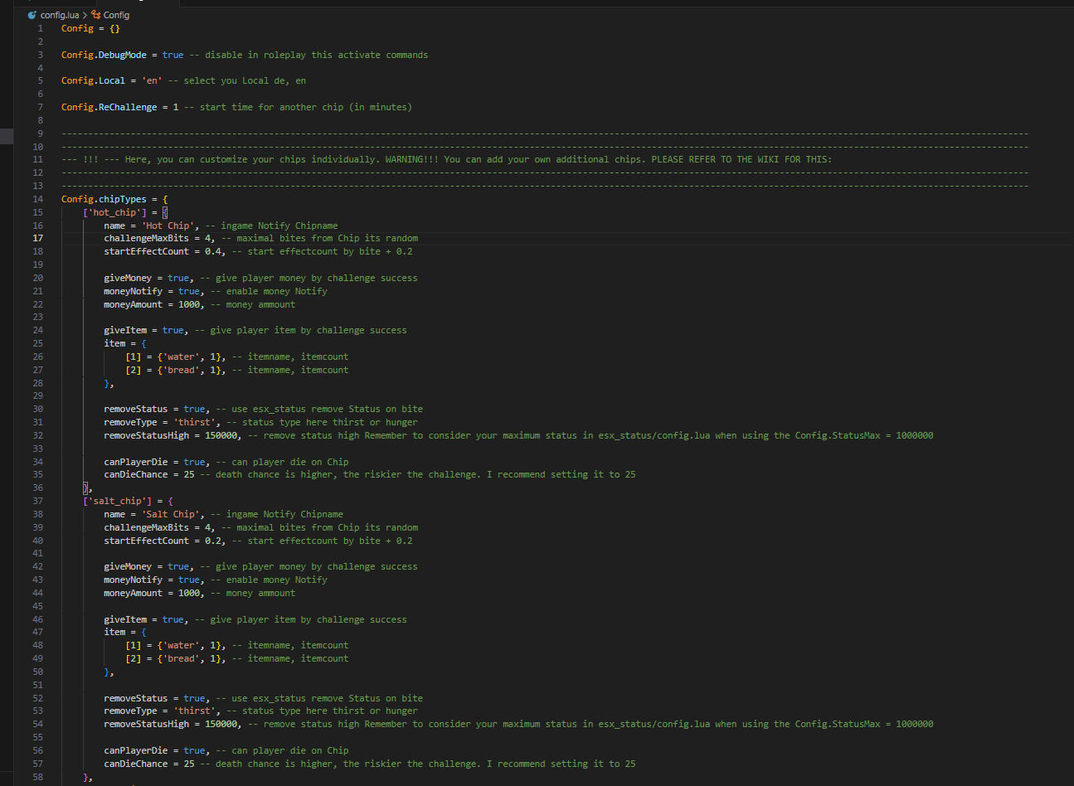Click the 'thirst' string on line 31
This screenshot has width=1074, height=786.
194,422
